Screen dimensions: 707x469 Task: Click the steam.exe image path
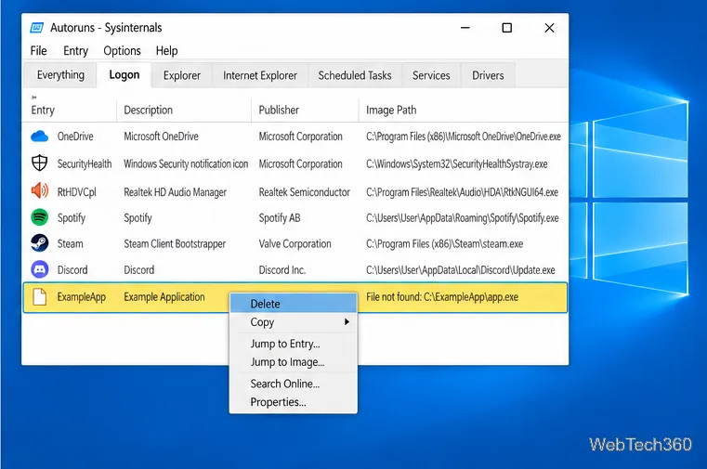point(445,243)
